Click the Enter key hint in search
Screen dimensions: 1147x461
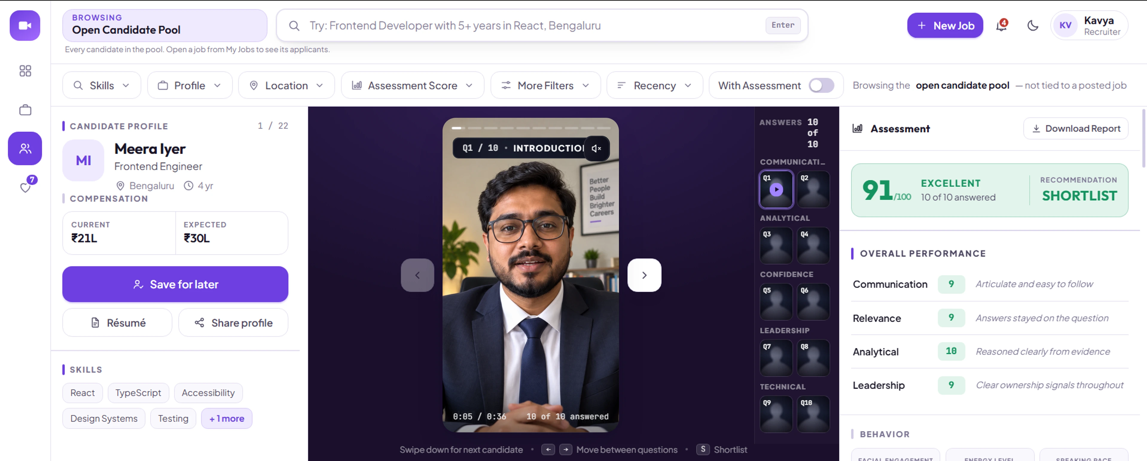(783, 25)
